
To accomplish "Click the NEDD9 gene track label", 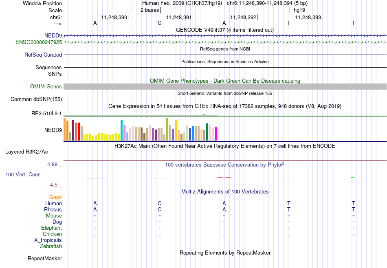I will [x=53, y=35].
